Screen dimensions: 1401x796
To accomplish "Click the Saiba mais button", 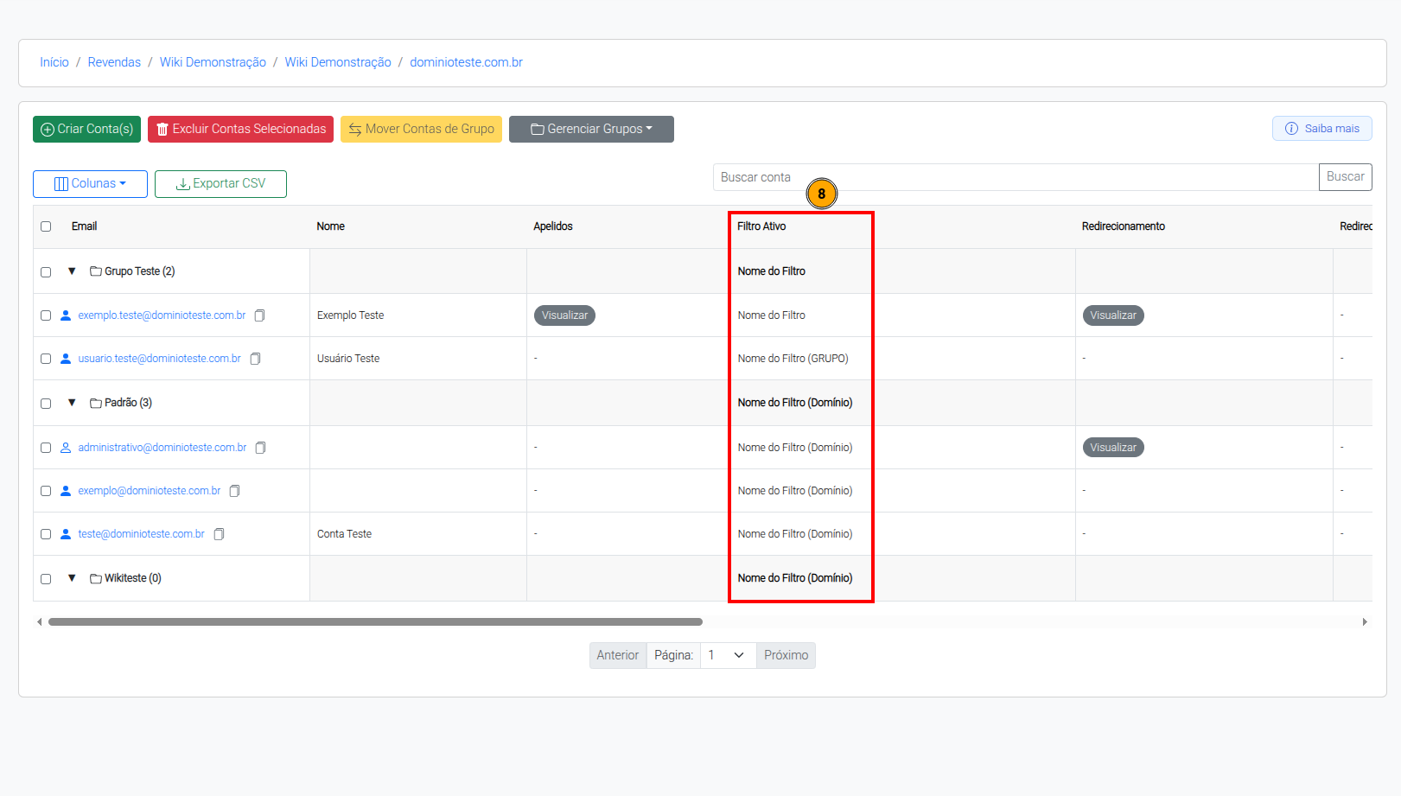I will point(1321,129).
